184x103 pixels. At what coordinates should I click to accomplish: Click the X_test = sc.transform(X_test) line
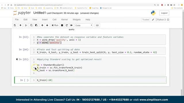pos(55,70)
